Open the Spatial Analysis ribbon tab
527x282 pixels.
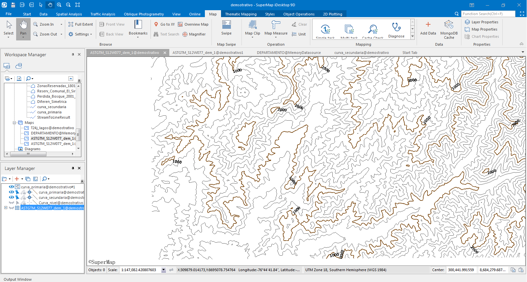pyautogui.click(x=69, y=14)
